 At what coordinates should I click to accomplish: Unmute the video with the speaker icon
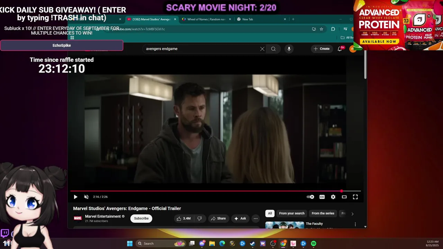[x=86, y=197]
